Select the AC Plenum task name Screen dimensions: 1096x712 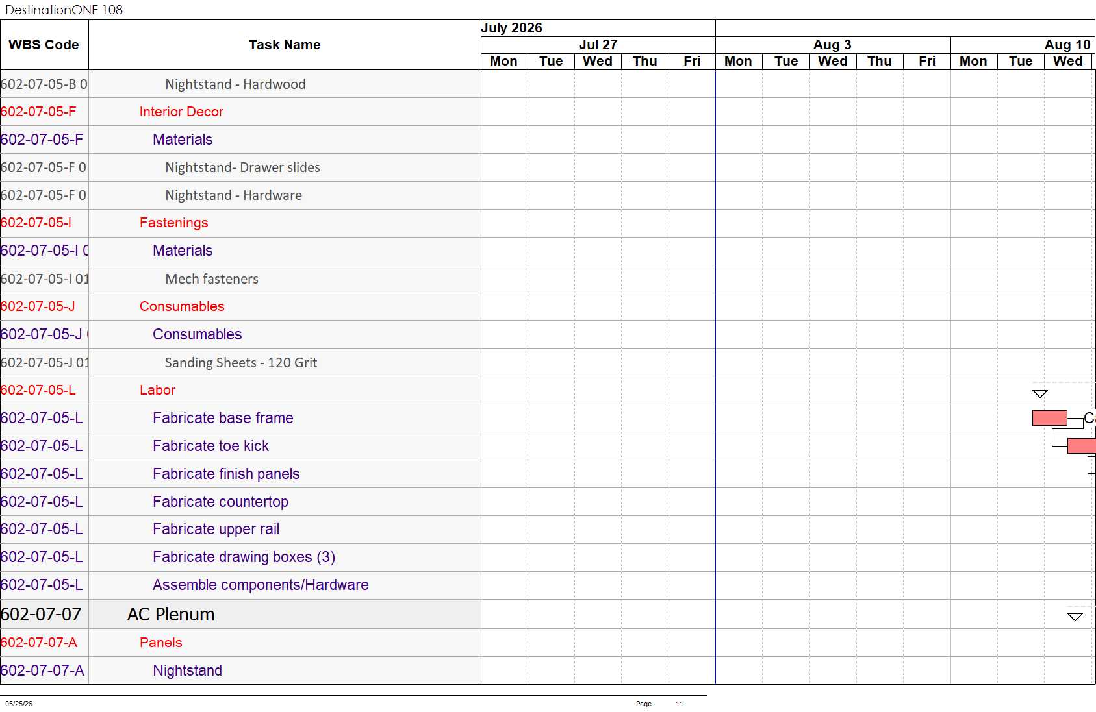point(171,614)
